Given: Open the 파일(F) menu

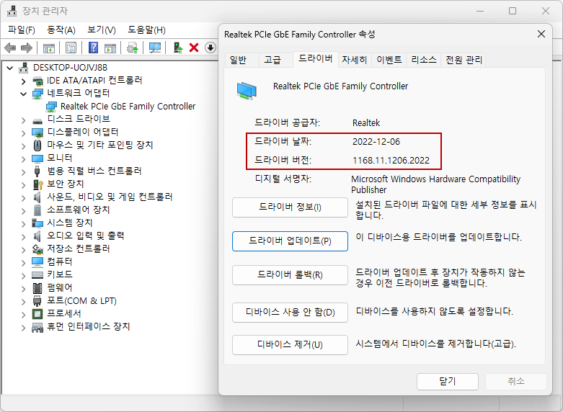Looking at the screenshot, I should click(x=22, y=30).
